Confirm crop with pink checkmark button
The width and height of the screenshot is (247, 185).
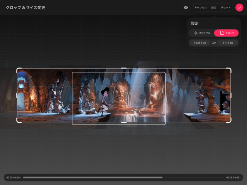(x=239, y=8)
